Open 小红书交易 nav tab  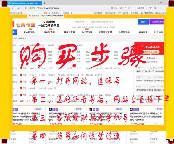coord(87,32)
